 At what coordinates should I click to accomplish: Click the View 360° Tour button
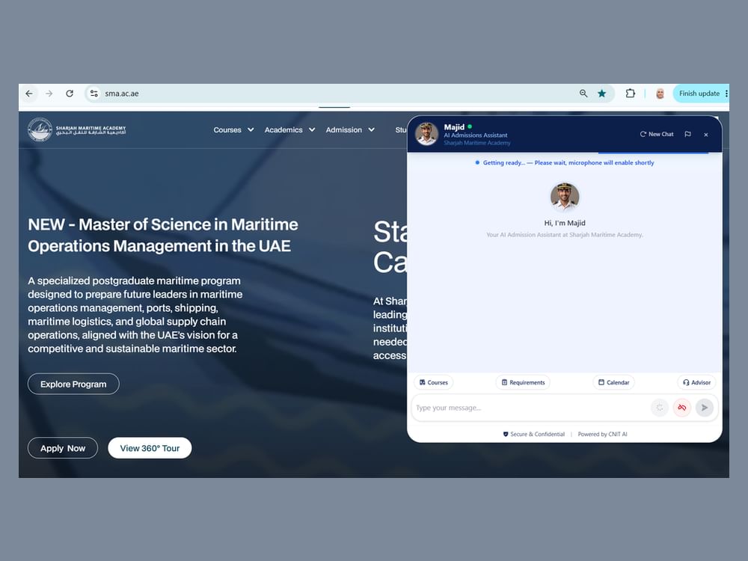[x=150, y=448]
